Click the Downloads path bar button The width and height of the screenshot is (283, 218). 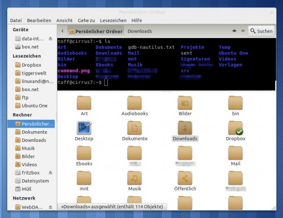(139, 31)
